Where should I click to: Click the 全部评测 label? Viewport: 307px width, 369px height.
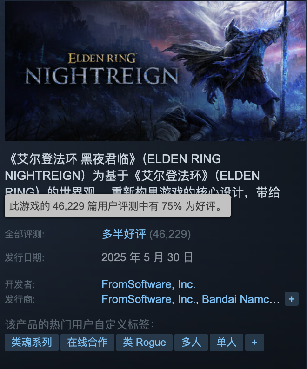25,234
